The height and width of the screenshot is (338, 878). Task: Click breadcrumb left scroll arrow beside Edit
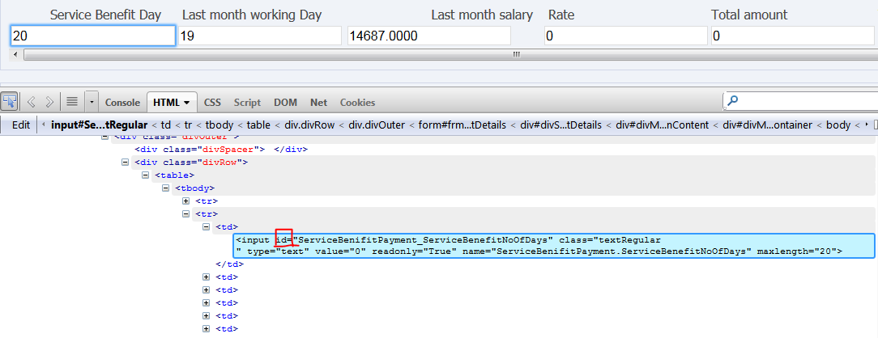44,125
